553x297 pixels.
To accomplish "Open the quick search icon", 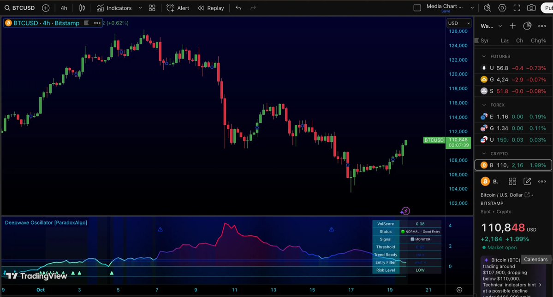I will tap(488, 8).
